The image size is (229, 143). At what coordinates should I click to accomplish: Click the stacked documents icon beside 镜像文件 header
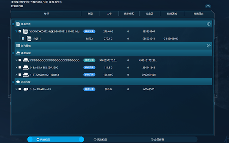18,24
